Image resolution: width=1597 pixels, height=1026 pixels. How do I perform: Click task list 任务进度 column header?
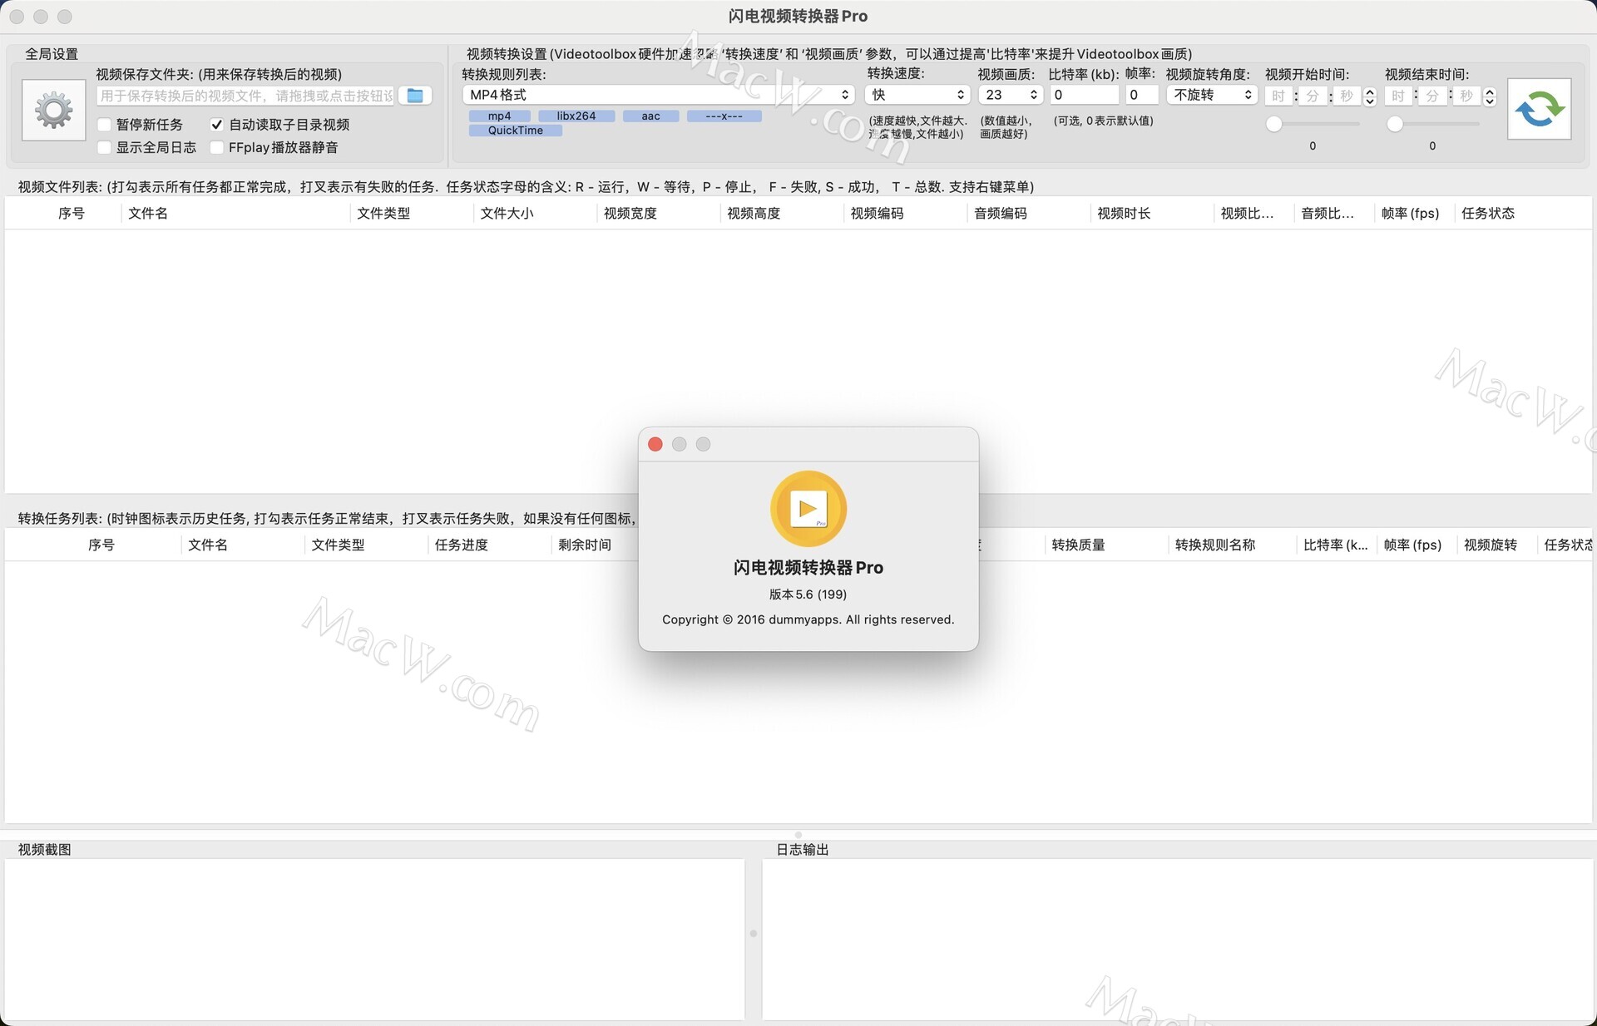click(489, 545)
